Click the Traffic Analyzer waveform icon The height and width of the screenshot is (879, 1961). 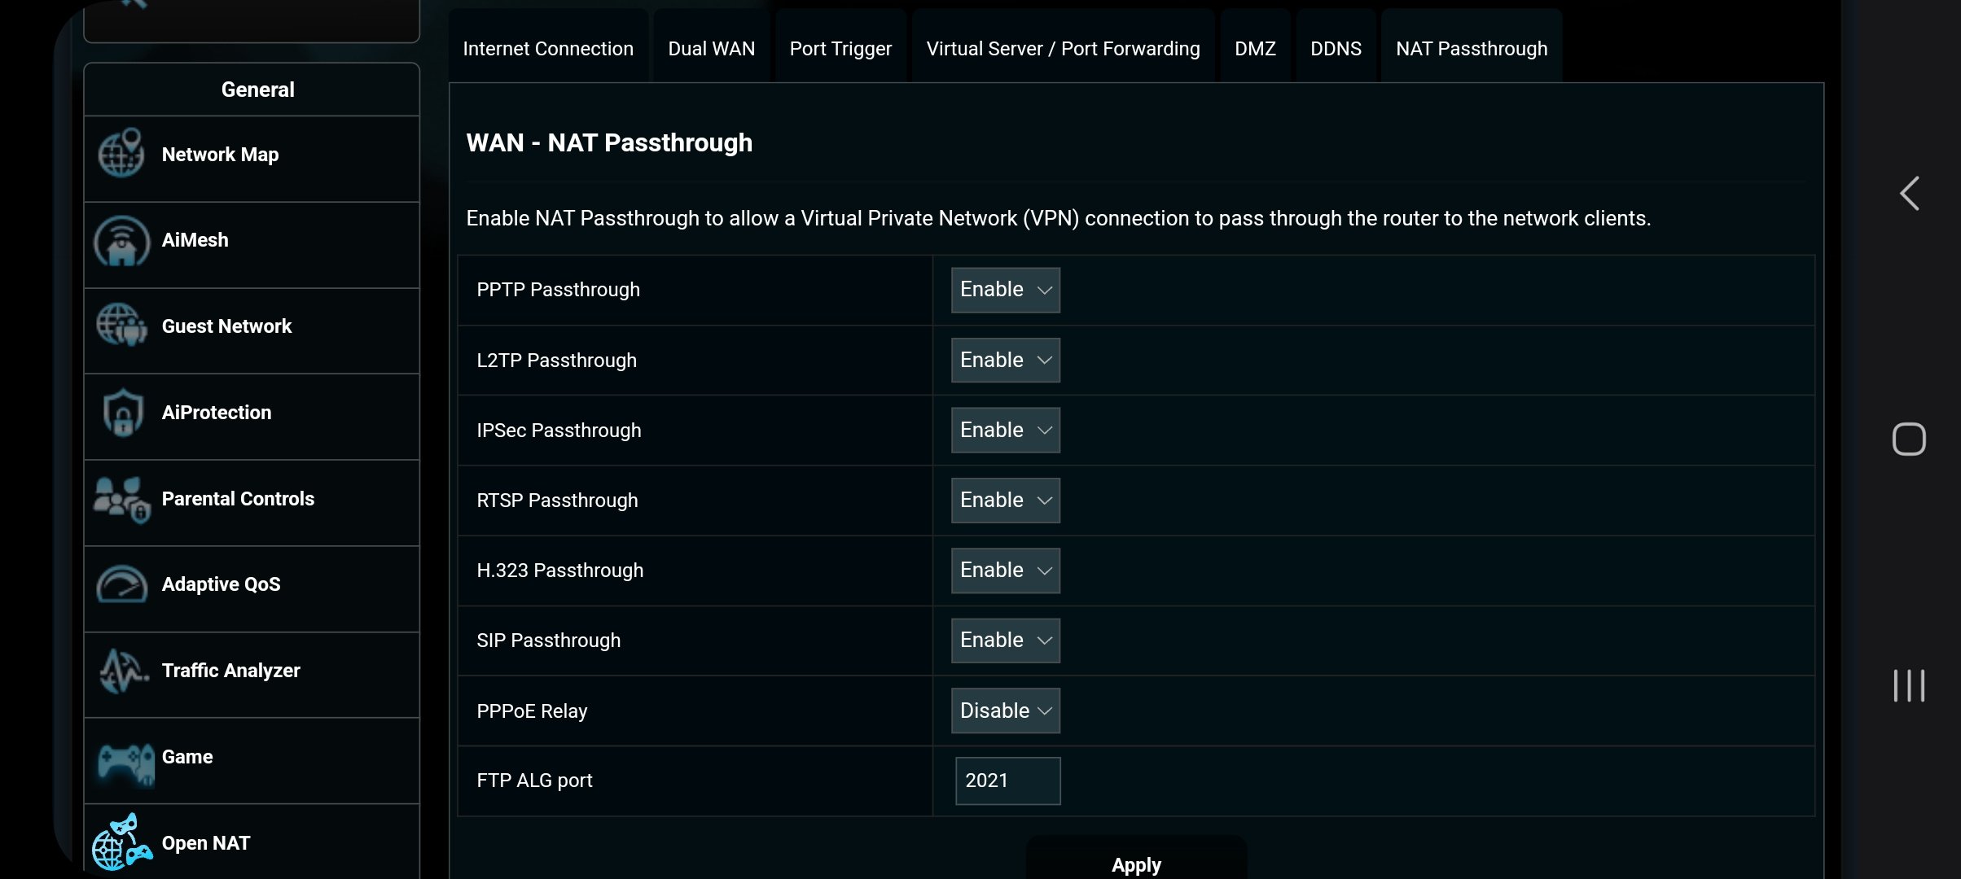[123, 671]
